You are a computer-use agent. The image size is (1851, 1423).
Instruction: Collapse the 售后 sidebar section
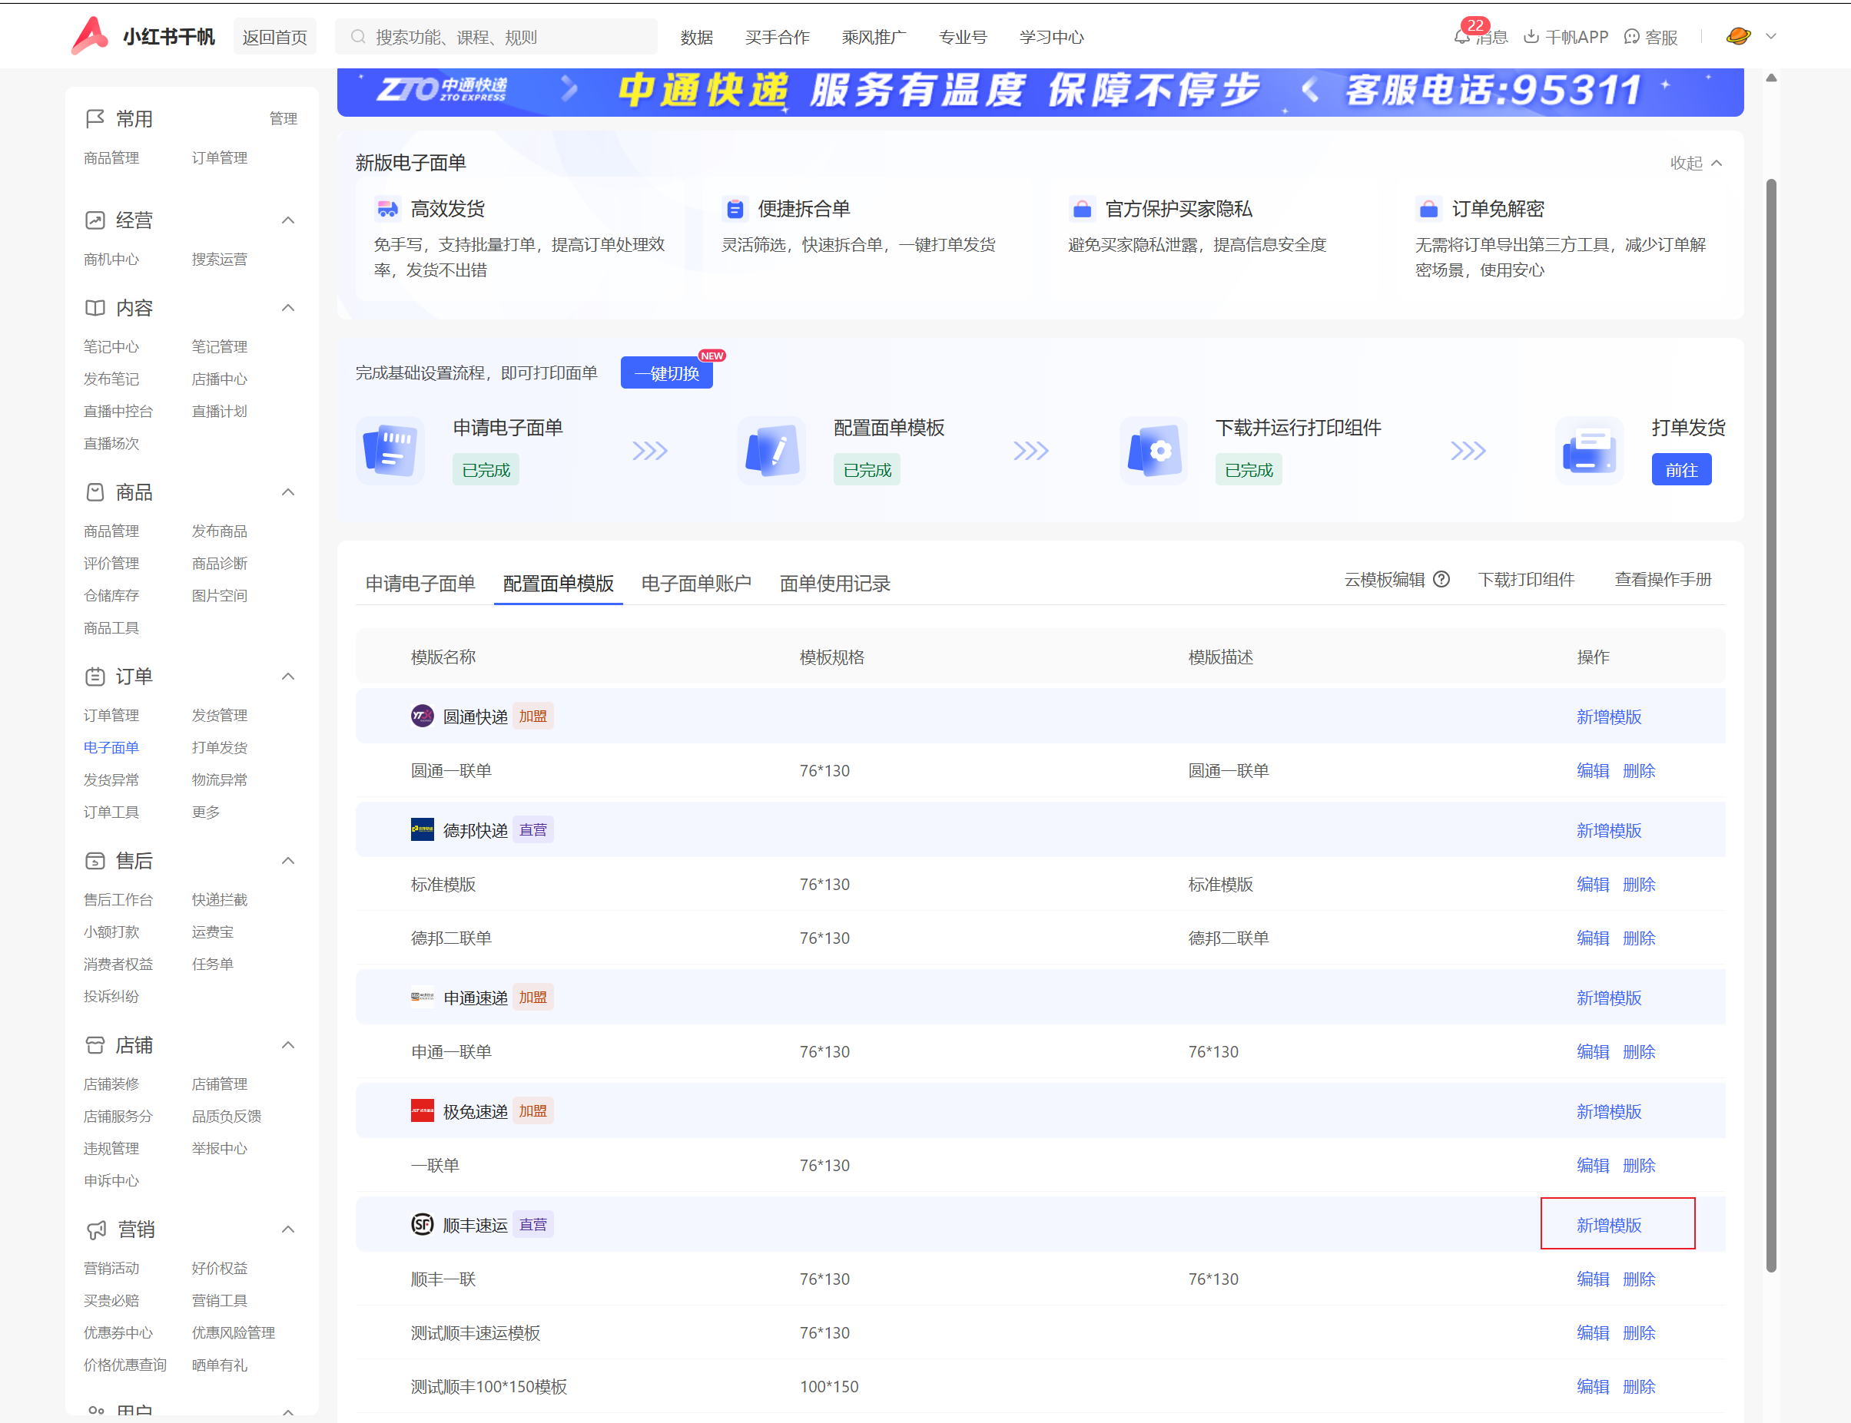(288, 861)
